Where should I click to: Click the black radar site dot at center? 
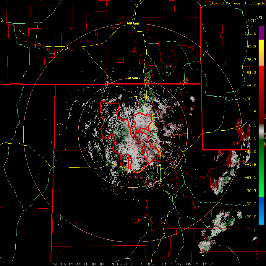click(133, 133)
